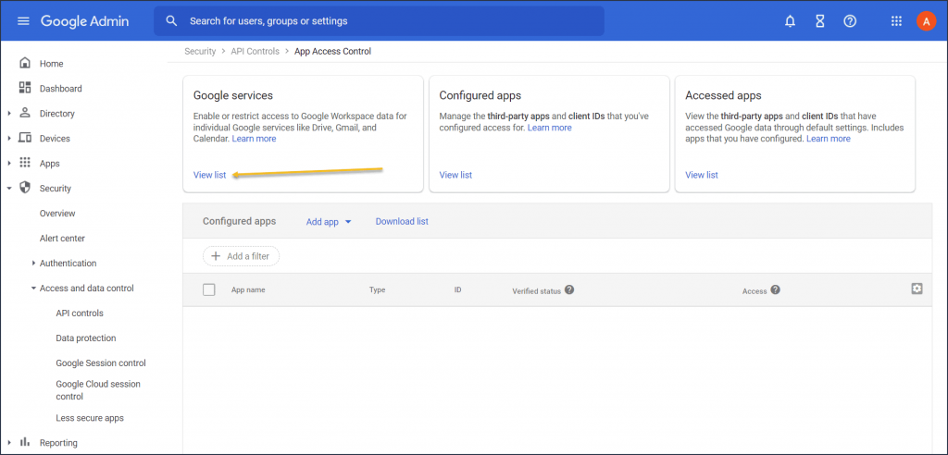This screenshot has width=948, height=455.
Task: Click the Security shield icon
Action: click(x=25, y=188)
